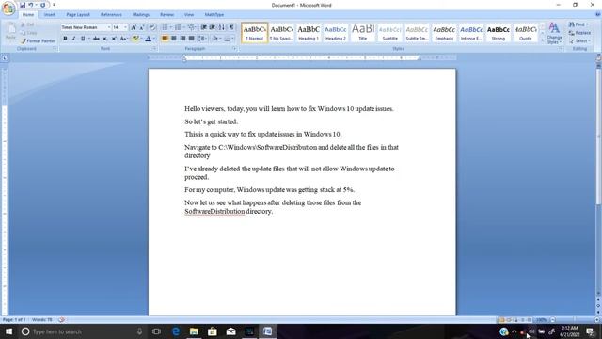Check the proofing errors status icon
Screen dimensions: 602x339
[x=62, y=320]
